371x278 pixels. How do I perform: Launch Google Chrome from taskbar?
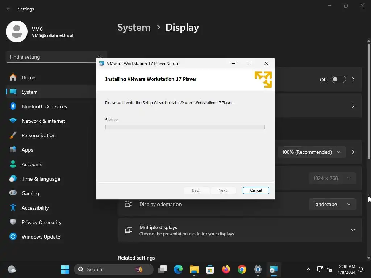[x=242, y=269]
